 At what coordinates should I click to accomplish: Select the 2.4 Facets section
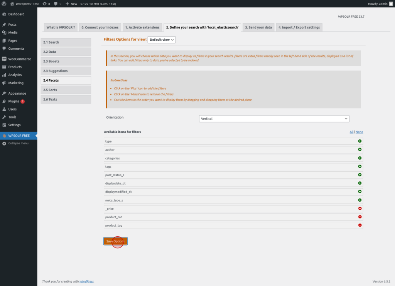pyautogui.click(x=66, y=80)
